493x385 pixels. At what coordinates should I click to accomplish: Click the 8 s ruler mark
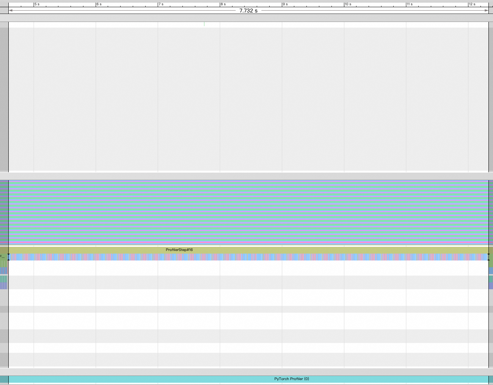[223, 4]
